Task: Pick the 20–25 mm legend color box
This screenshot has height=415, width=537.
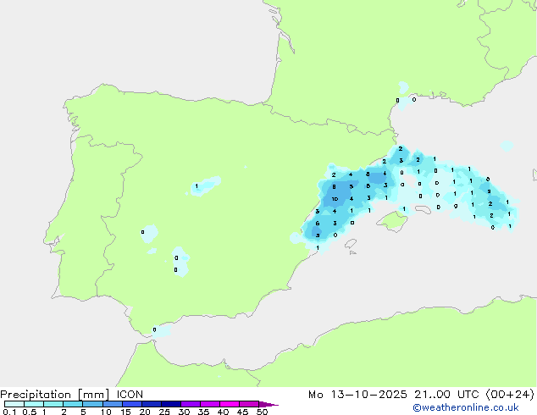Action: click(x=152, y=404)
